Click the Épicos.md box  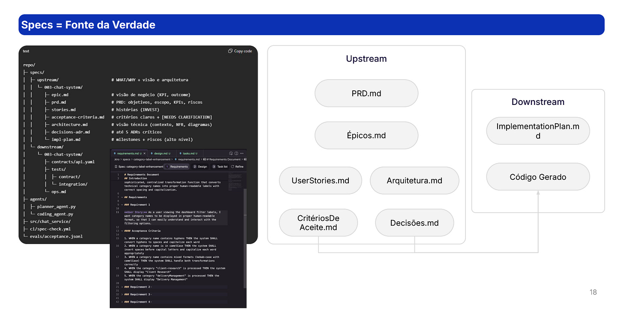[366, 135]
